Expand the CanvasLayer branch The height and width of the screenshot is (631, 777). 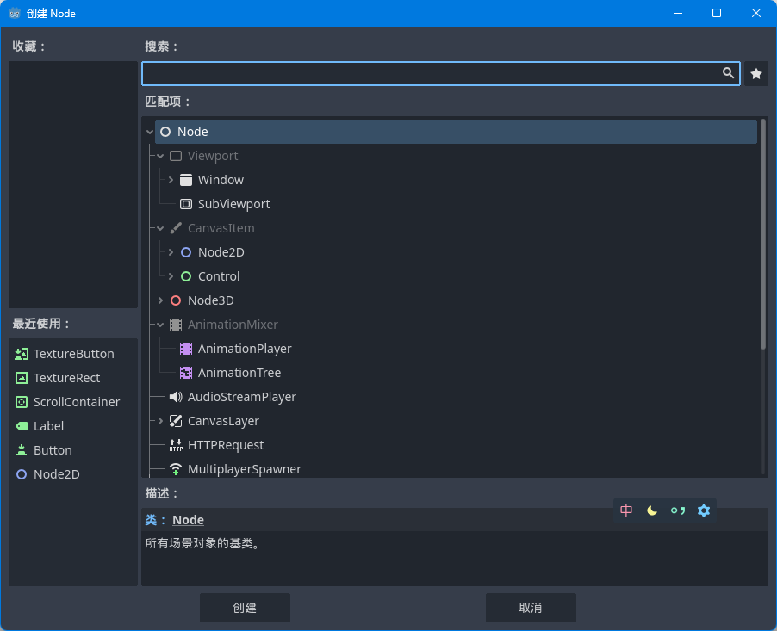click(x=160, y=421)
